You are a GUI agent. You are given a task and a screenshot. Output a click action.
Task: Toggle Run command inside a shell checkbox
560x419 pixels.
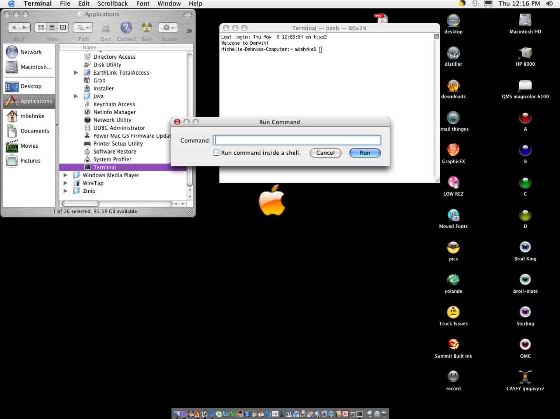[x=216, y=153]
